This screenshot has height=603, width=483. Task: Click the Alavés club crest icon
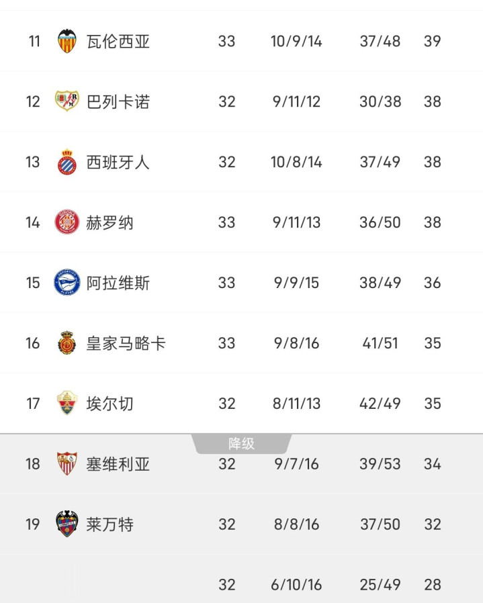[x=67, y=283]
